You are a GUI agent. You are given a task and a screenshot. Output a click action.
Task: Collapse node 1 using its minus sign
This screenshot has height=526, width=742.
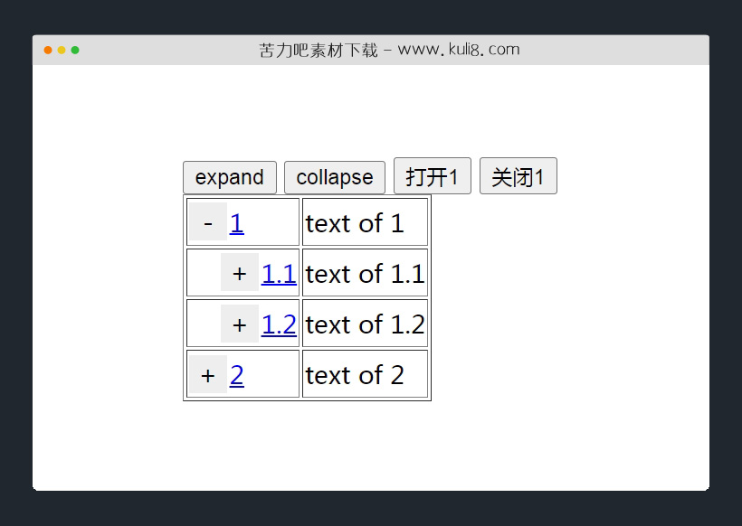click(x=207, y=222)
